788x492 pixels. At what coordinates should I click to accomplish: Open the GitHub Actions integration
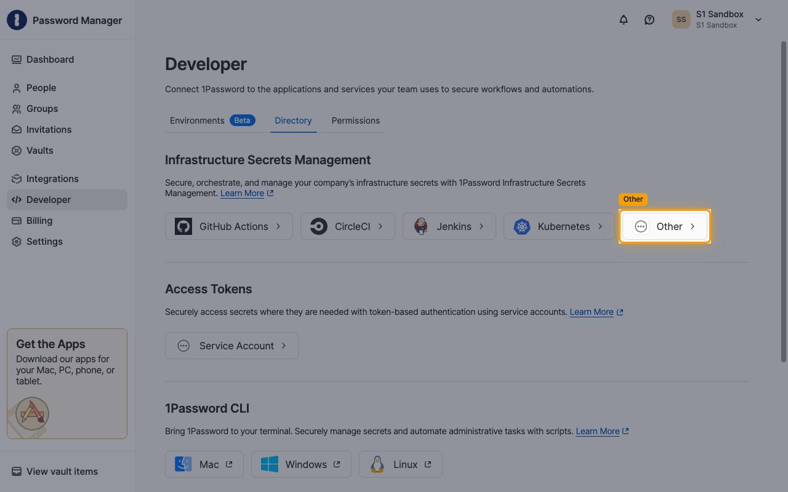[x=229, y=226]
